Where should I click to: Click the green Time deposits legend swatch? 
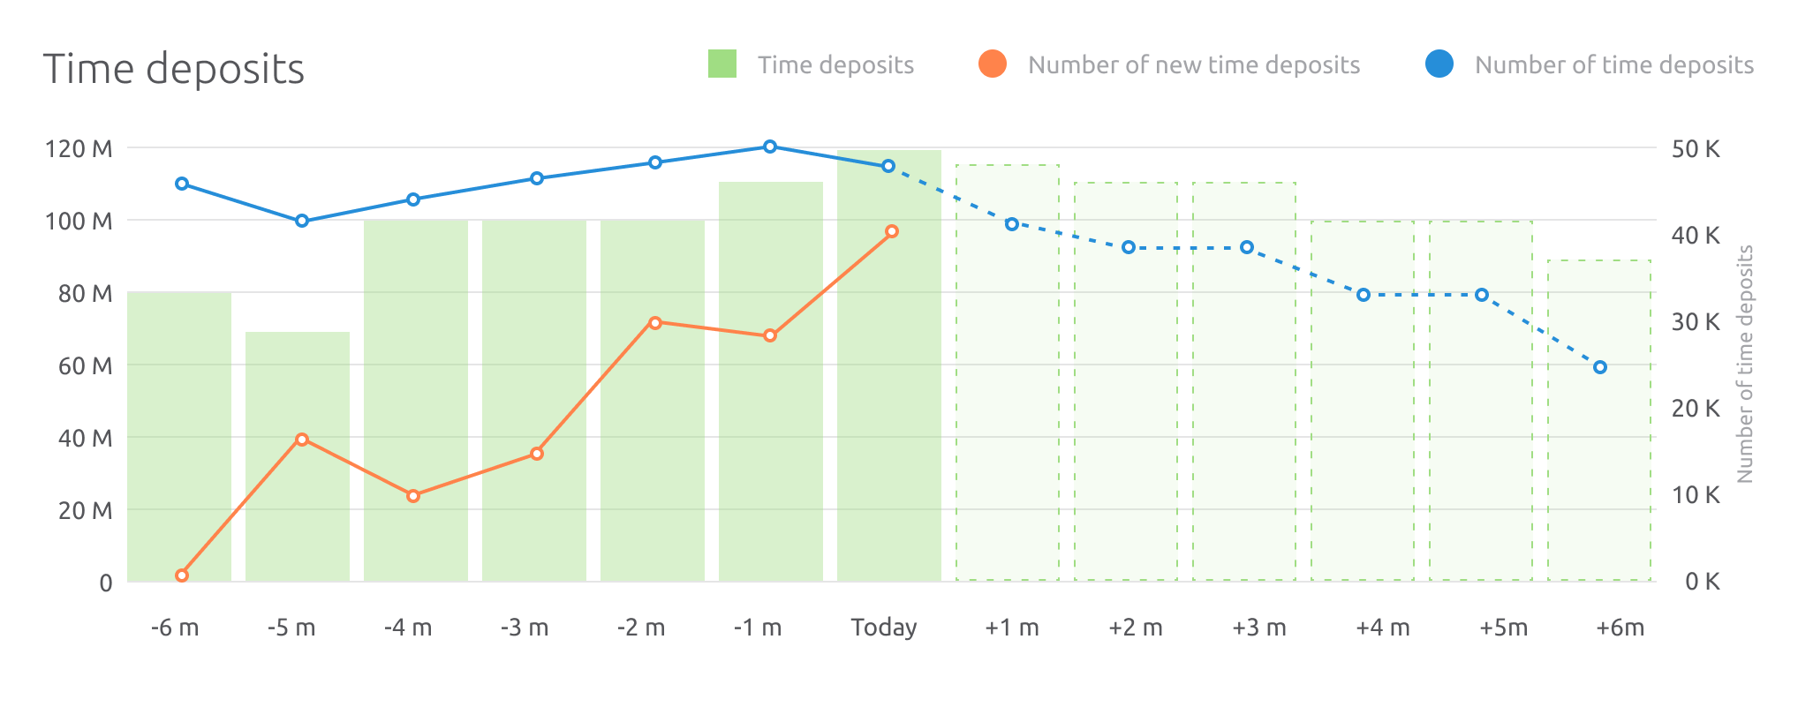[721, 64]
